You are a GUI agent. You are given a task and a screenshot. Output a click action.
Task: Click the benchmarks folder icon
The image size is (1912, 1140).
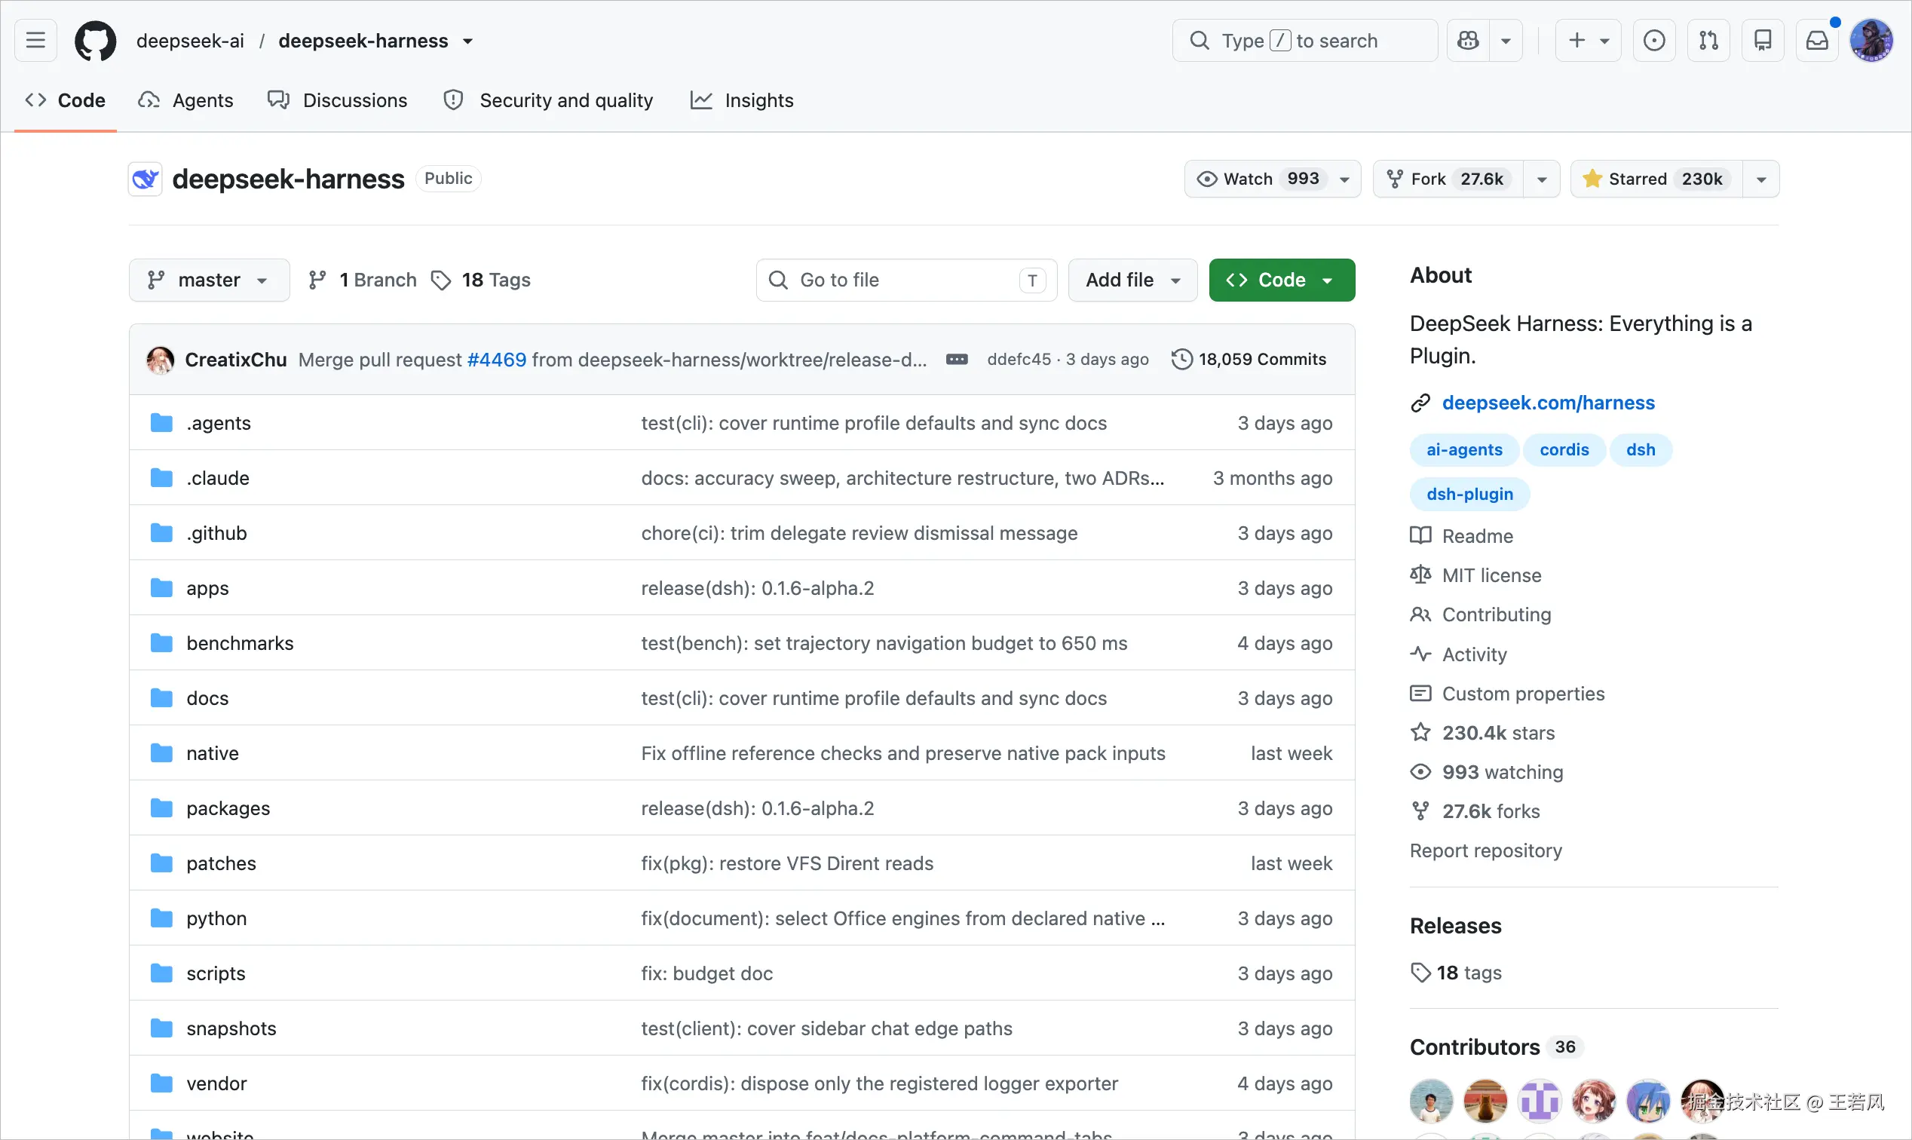pos(161,643)
